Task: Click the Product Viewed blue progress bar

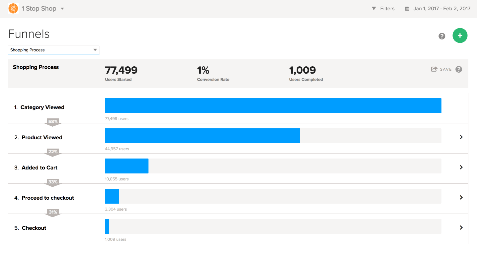Action: click(x=202, y=136)
